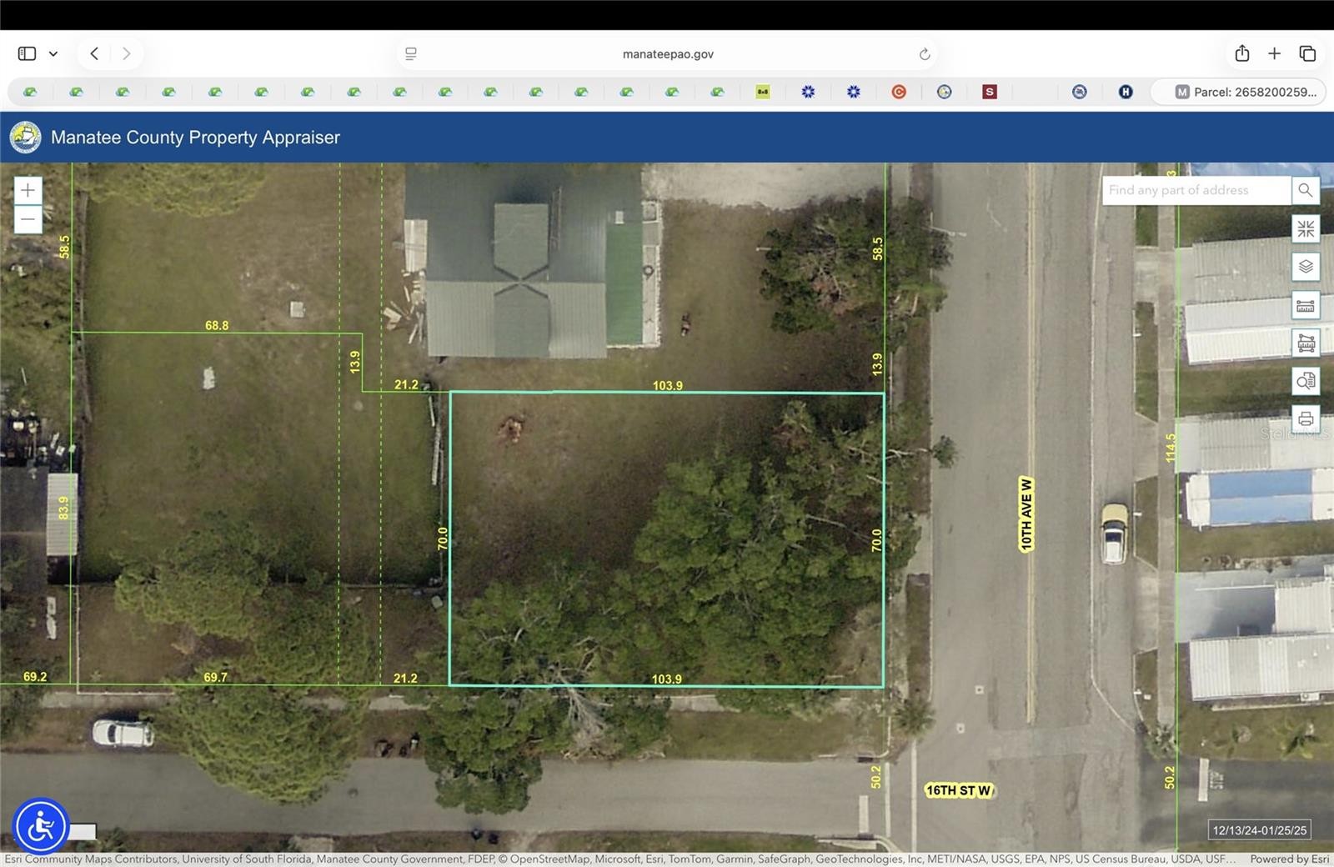Click the zoom-to-full-extent icon

click(1306, 228)
